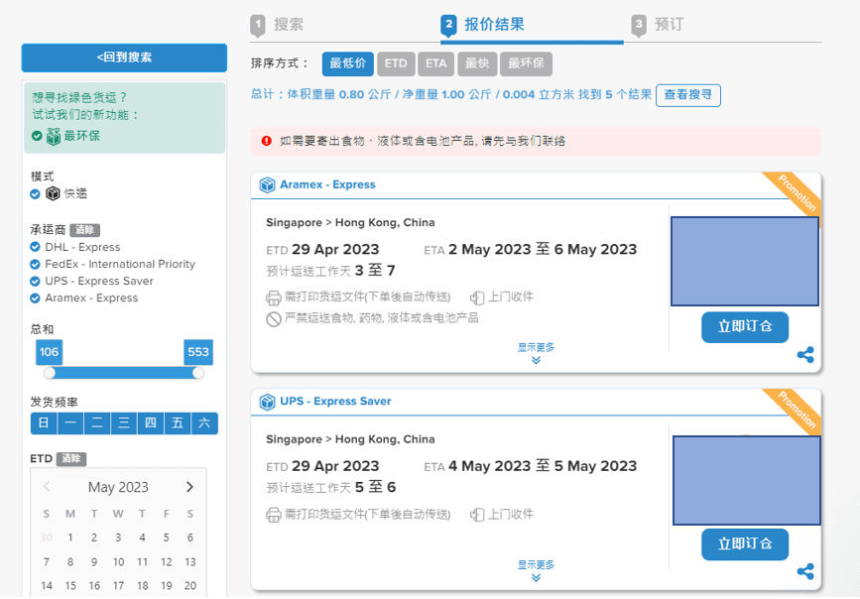Open step 3 预订 tab
Screen dimensions: 860x599
[x=657, y=25]
